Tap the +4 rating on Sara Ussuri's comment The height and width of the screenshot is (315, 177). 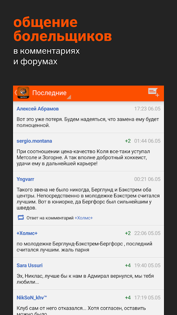tap(128, 265)
